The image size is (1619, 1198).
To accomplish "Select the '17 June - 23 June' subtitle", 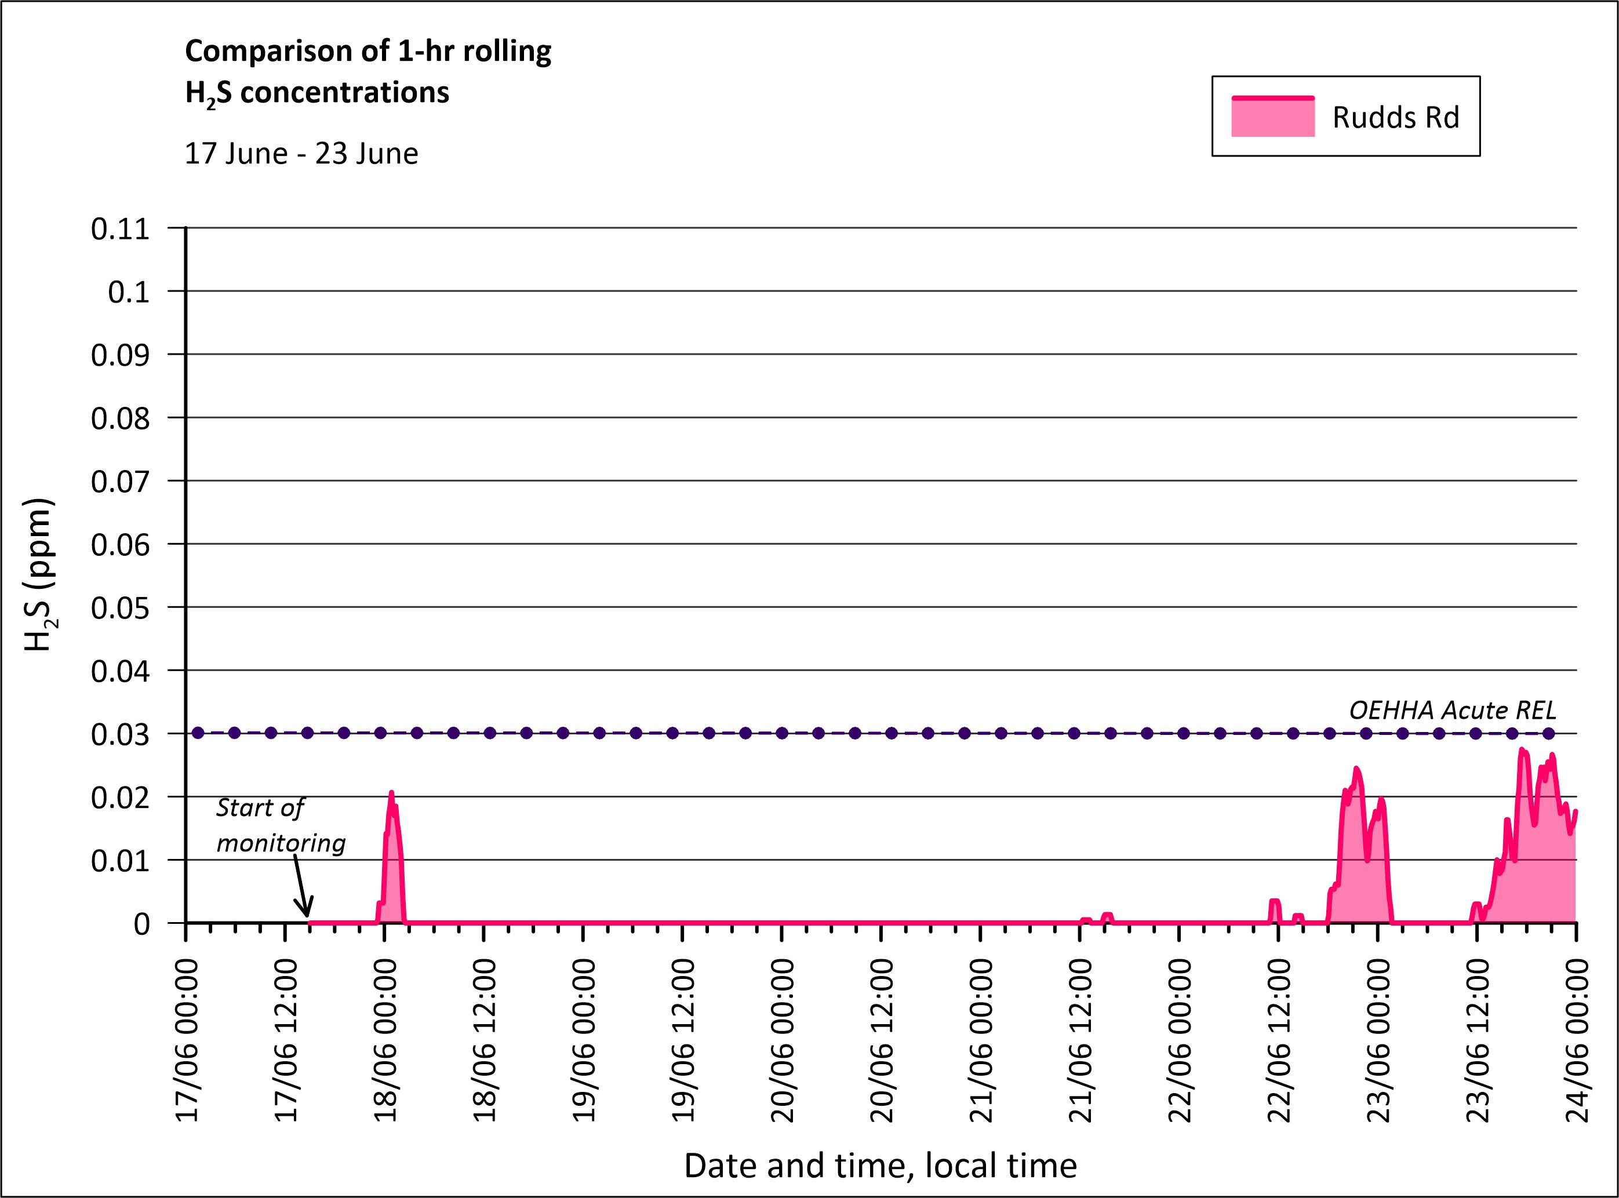I will point(301,154).
